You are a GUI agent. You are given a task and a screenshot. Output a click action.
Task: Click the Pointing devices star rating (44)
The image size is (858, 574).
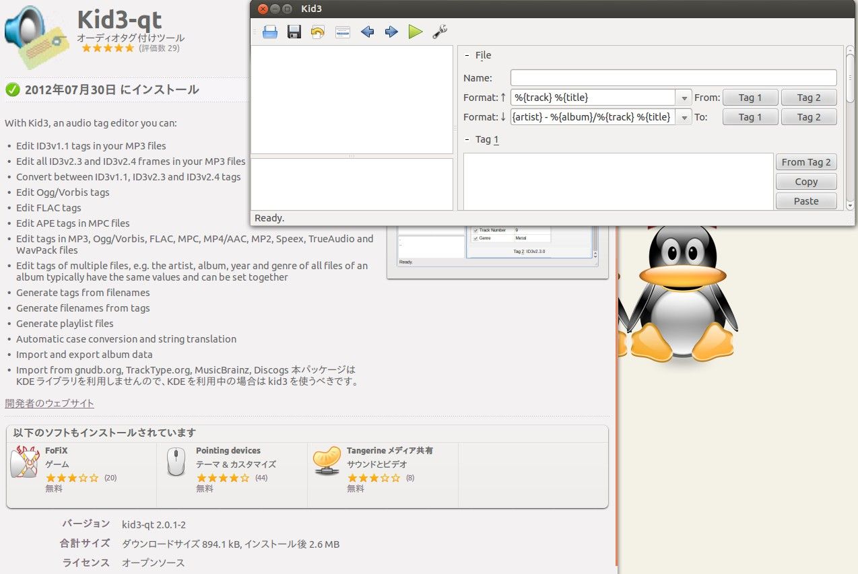[x=223, y=478]
